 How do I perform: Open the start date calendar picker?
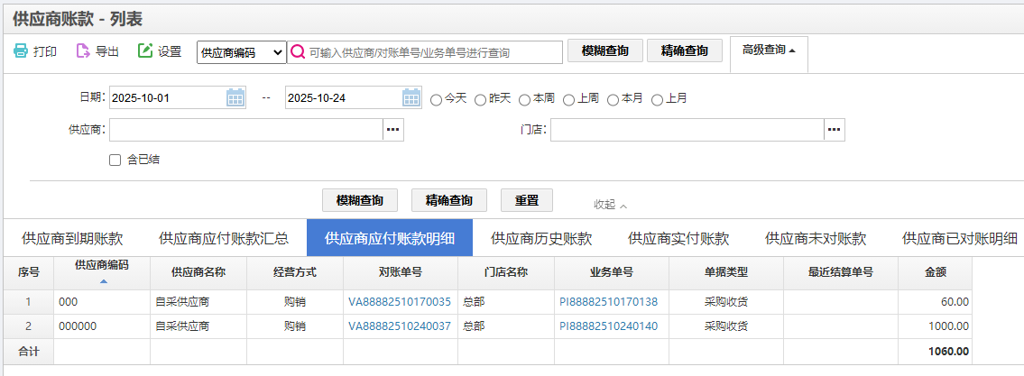point(235,97)
